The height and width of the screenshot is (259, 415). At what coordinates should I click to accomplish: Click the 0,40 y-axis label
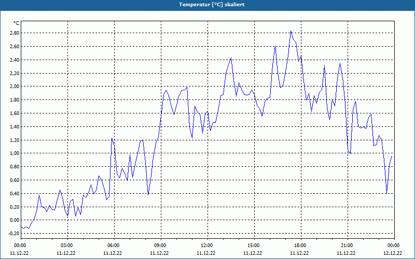(15, 193)
